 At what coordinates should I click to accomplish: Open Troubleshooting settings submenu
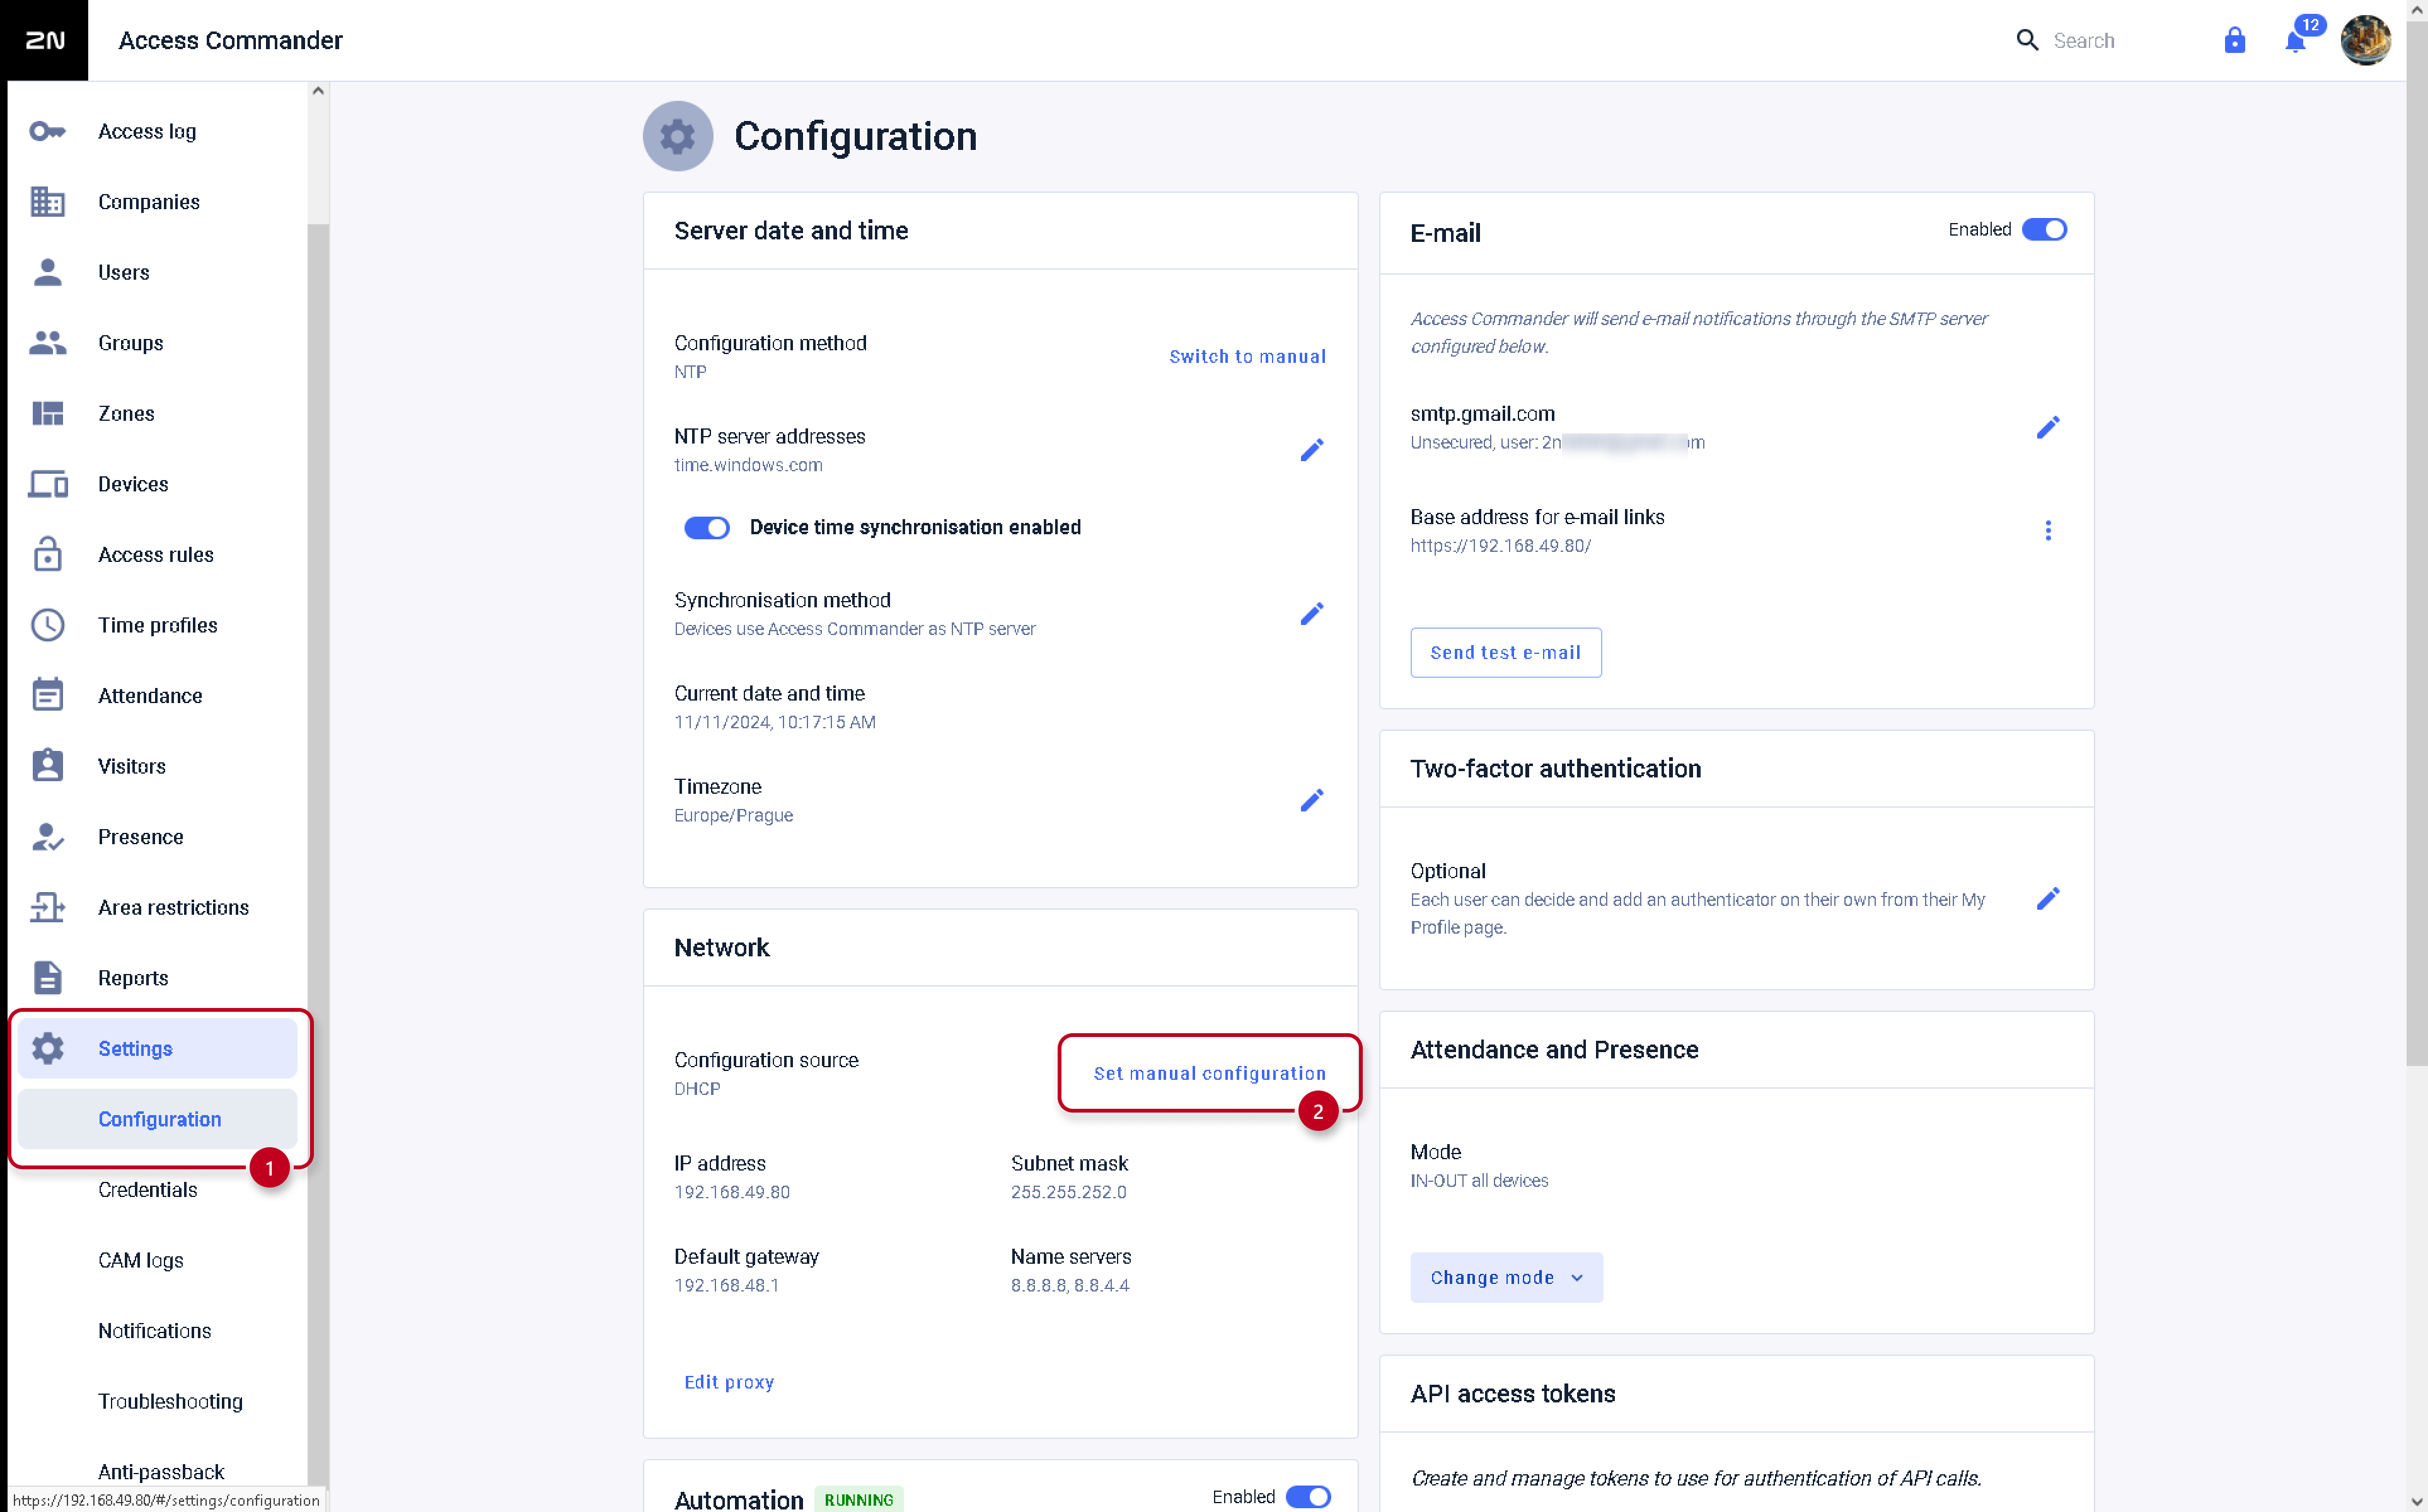pos(157,1401)
